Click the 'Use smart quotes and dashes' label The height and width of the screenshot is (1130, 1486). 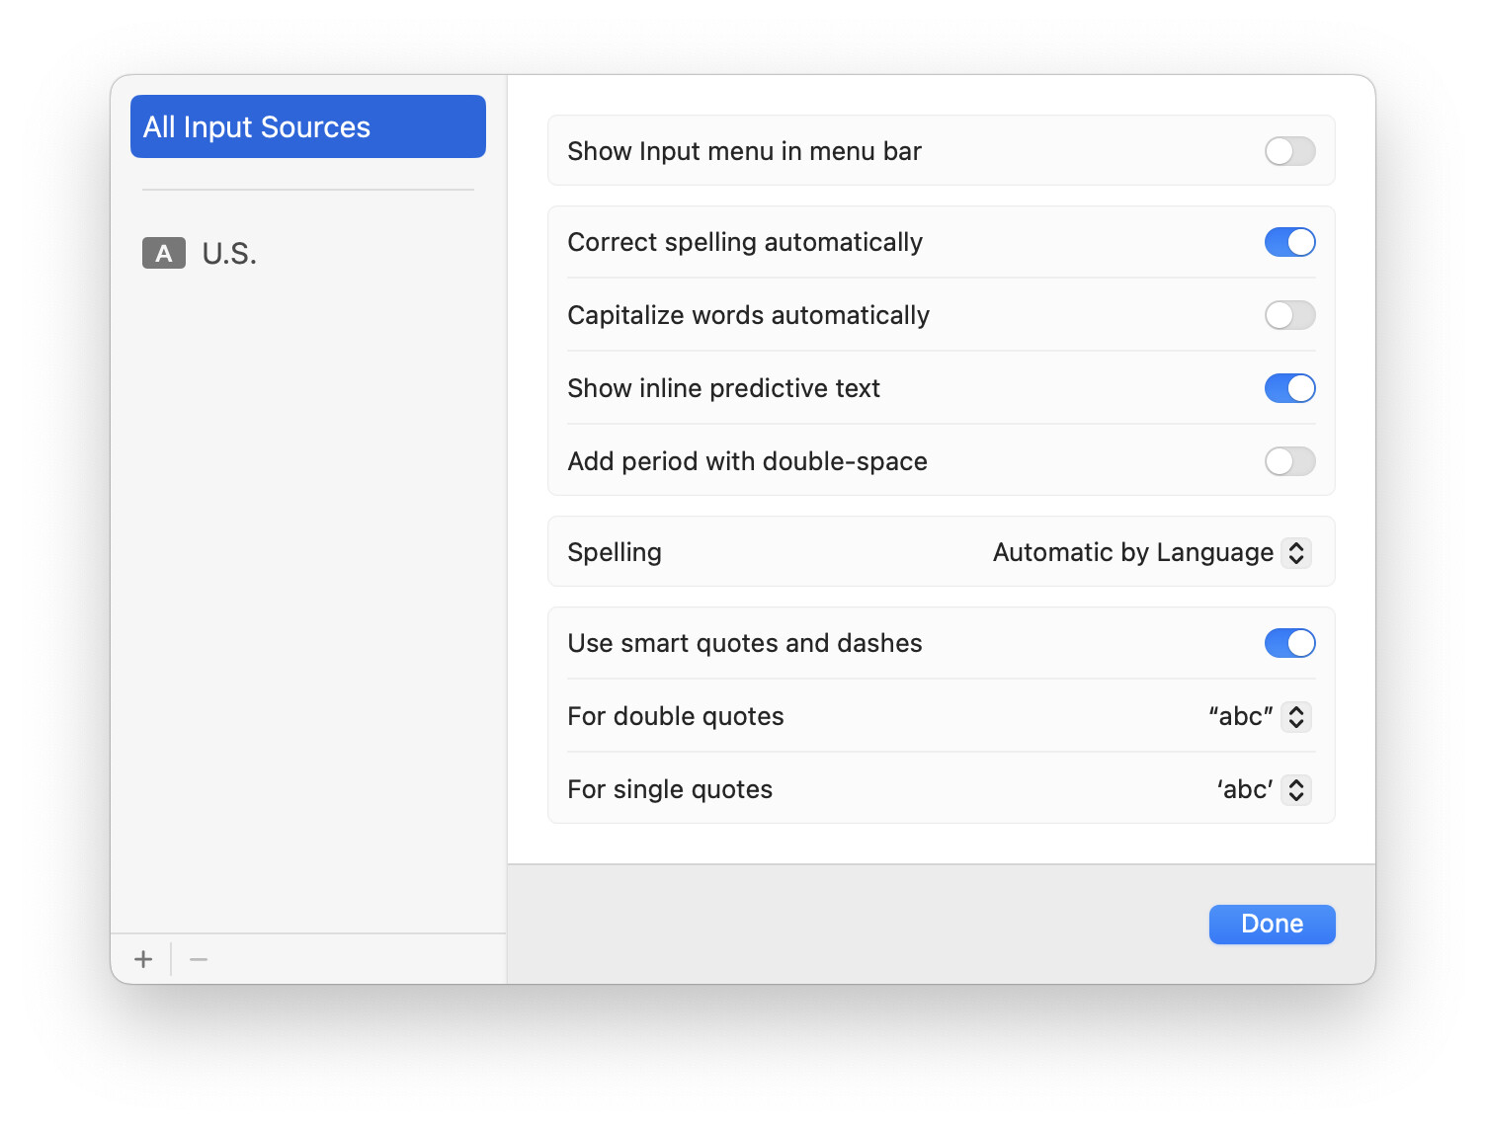(744, 643)
